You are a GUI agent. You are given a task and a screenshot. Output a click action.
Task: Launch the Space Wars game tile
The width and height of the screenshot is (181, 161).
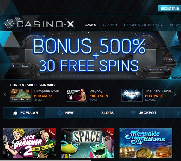88,143
